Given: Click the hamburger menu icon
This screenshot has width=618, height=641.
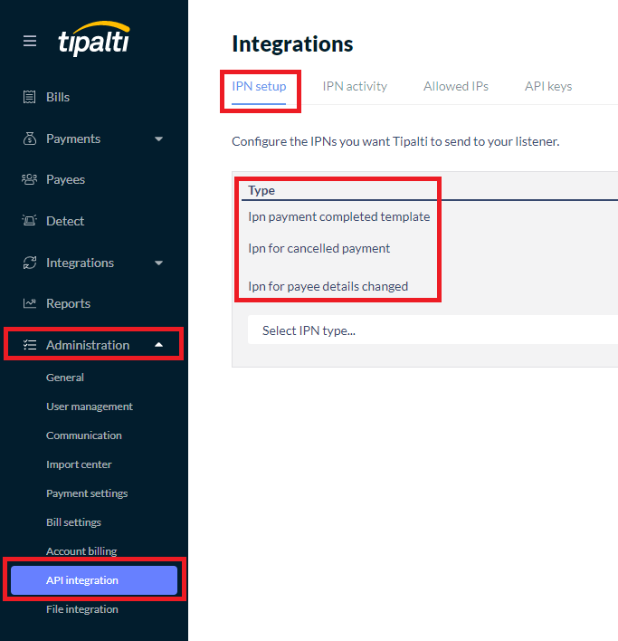Looking at the screenshot, I should coord(30,42).
